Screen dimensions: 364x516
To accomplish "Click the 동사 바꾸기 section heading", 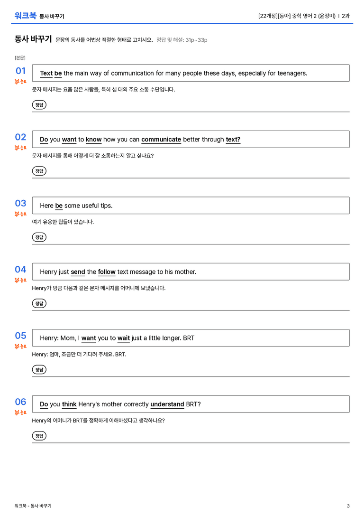I will click(x=33, y=39).
